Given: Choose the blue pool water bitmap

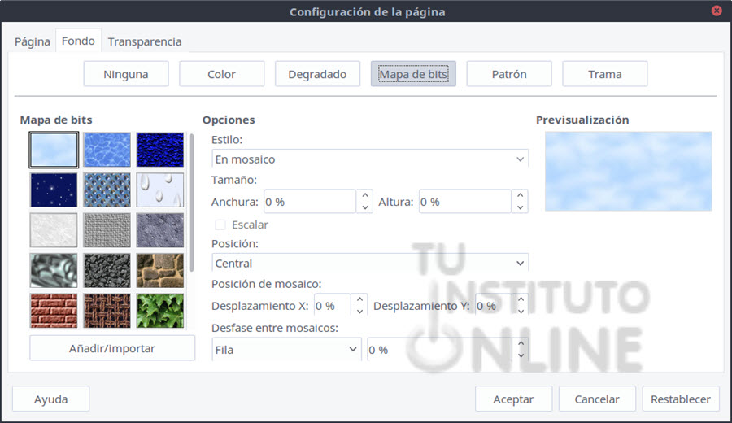Looking at the screenshot, I should 107,150.
